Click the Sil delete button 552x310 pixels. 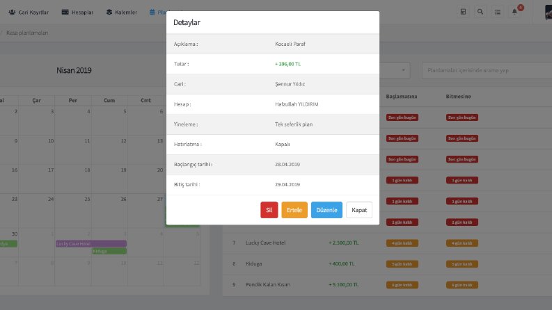pyautogui.click(x=269, y=210)
